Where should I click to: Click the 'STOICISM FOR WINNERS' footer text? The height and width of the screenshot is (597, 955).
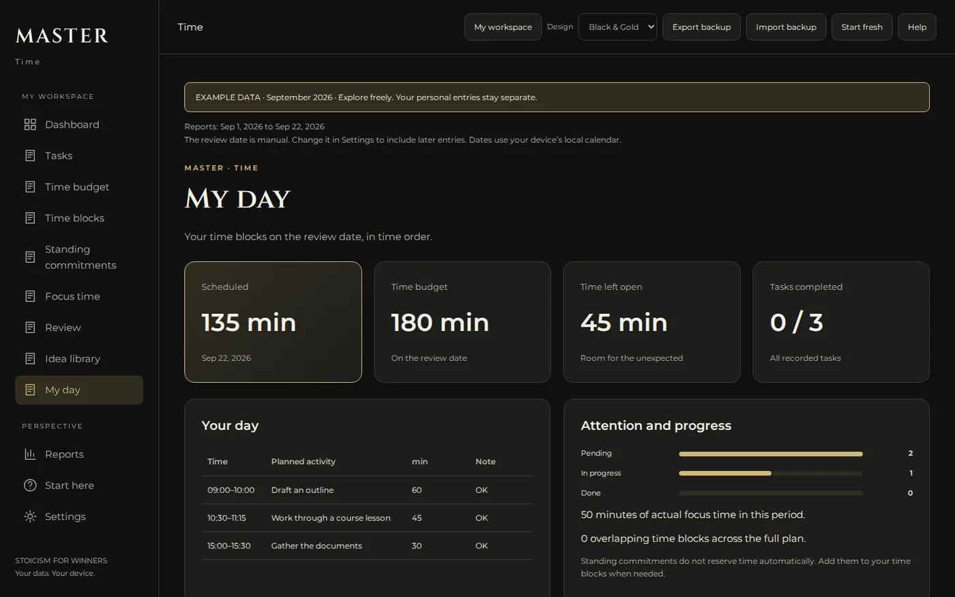pos(61,561)
